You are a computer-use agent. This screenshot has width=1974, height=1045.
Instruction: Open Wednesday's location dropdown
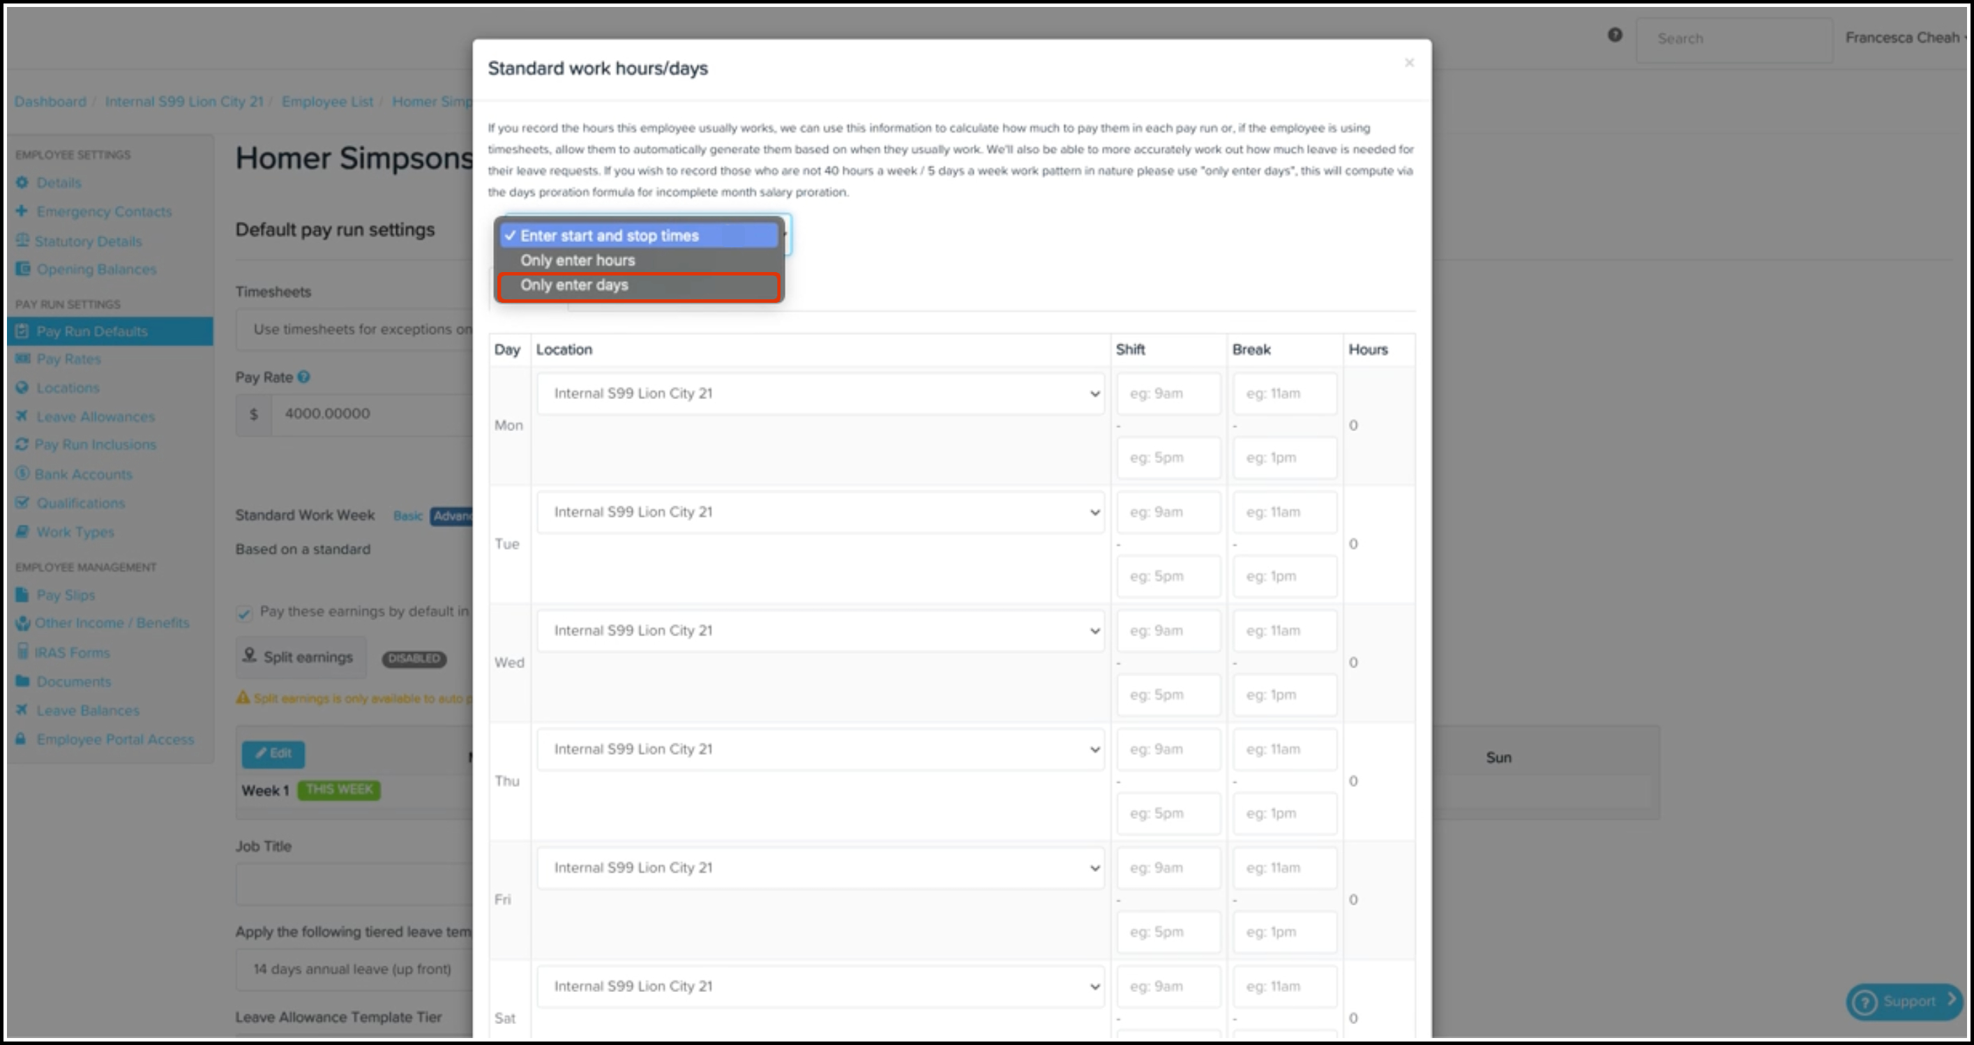point(820,631)
